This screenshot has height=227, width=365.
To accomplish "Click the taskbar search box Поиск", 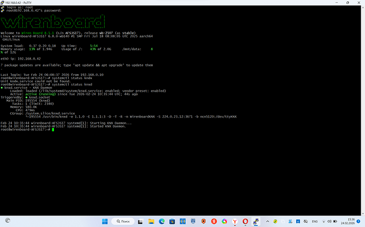I will coord(123,221).
